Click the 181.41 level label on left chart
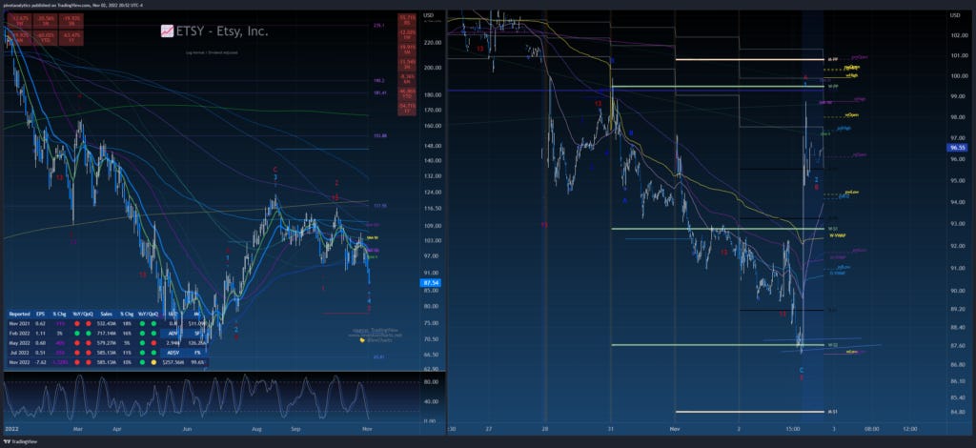 tap(381, 93)
